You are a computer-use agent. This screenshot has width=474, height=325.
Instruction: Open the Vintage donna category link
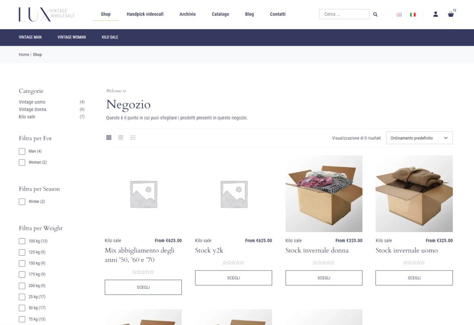click(x=32, y=110)
